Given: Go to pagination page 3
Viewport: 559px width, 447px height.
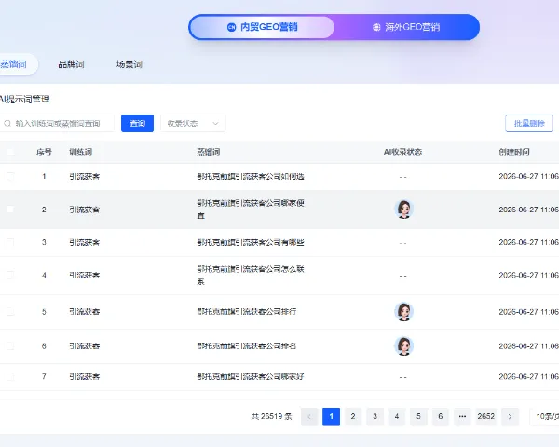Looking at the screenshot, I should click(375, 416).
